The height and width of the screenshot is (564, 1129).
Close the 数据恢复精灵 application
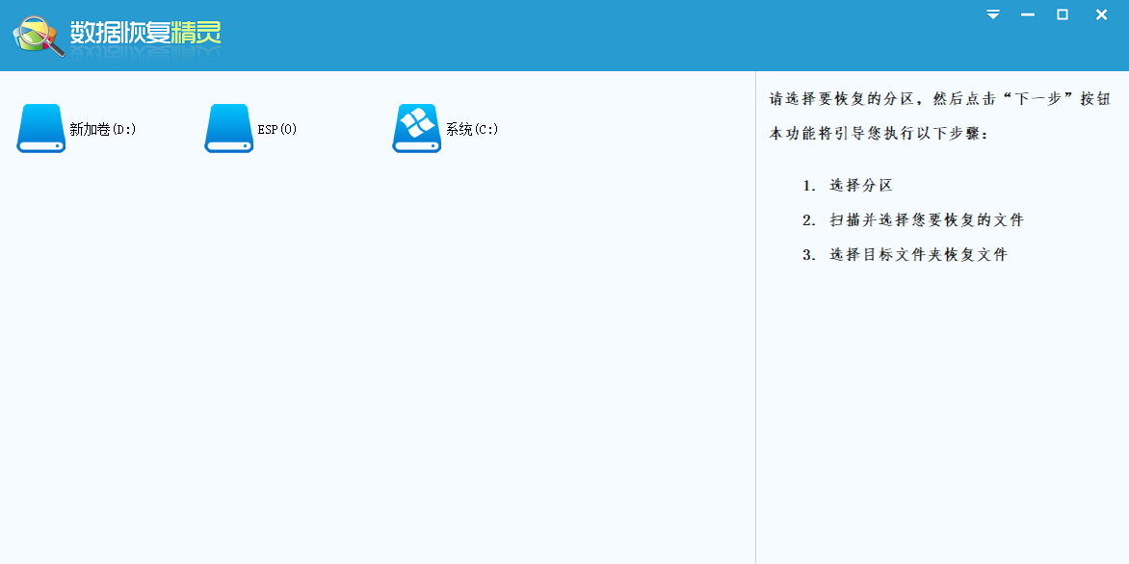(x=1100, y=14)
